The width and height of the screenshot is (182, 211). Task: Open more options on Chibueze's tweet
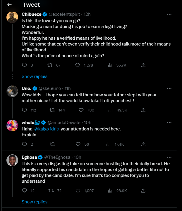169,14
